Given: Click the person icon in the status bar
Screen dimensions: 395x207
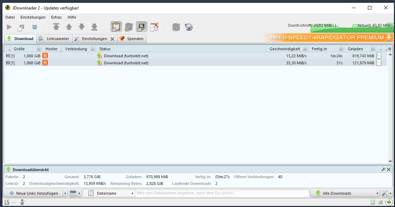Looking at the screenshot, I should pyautogui.click(x=23, y=202).
